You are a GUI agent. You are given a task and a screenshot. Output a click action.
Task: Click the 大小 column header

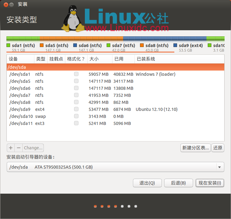pos(100,59)
